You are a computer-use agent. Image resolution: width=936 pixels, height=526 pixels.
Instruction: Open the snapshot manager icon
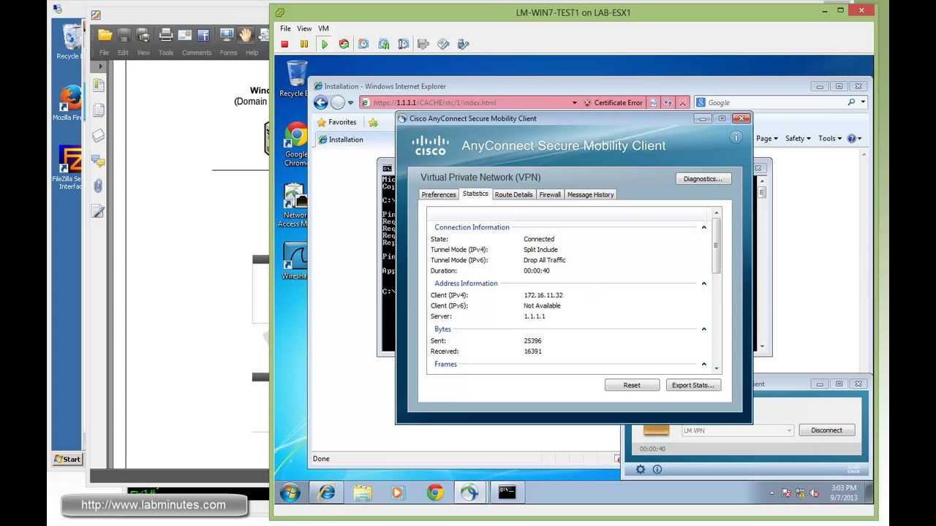[403, 44]
